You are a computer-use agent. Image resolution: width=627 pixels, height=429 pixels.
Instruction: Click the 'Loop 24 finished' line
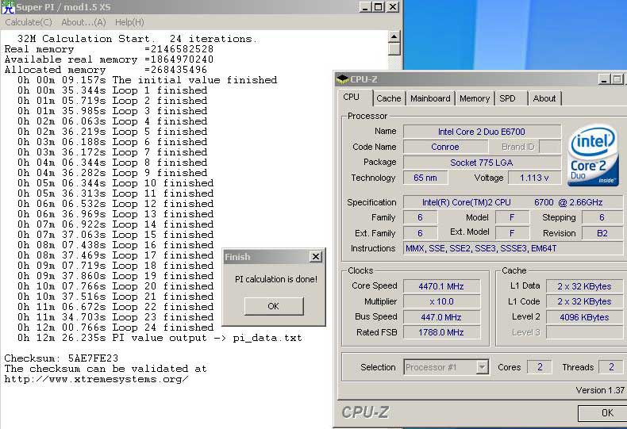coord(115,327)
